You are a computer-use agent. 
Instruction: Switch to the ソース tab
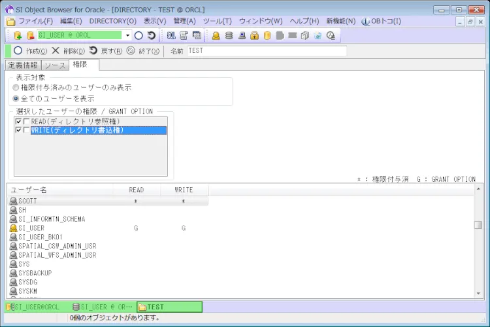click(55, 65)
